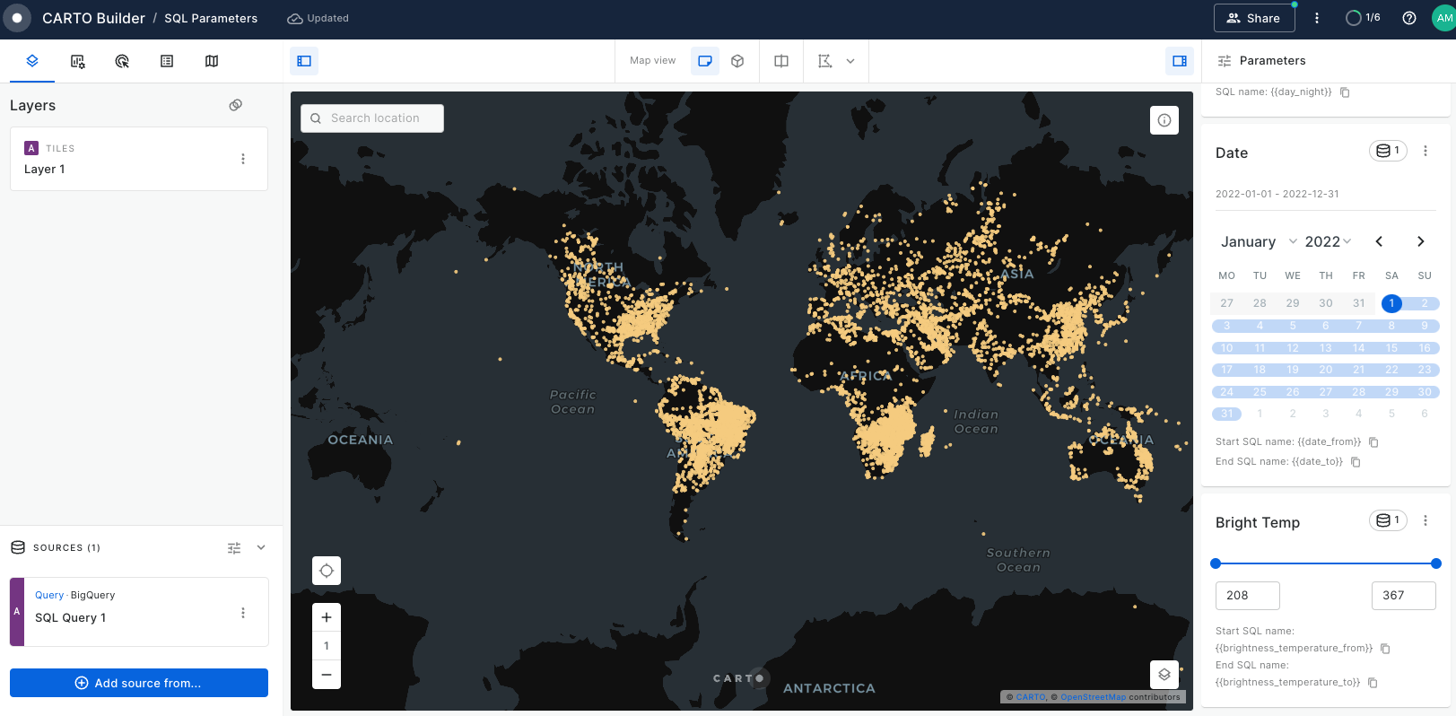Click the Bright Temp slider right handle
This screenshot has height=716, width=1456.
tap(1435, 563)
